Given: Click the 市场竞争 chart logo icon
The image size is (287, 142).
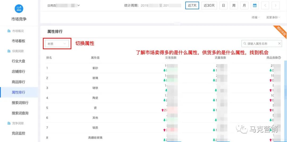Looking at the screenshot, I should (19, 8).
